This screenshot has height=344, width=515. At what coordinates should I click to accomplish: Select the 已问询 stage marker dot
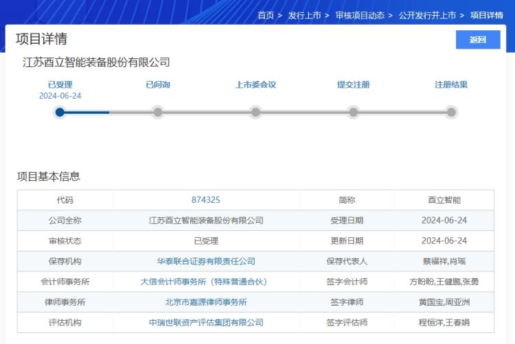click(158, 112)
